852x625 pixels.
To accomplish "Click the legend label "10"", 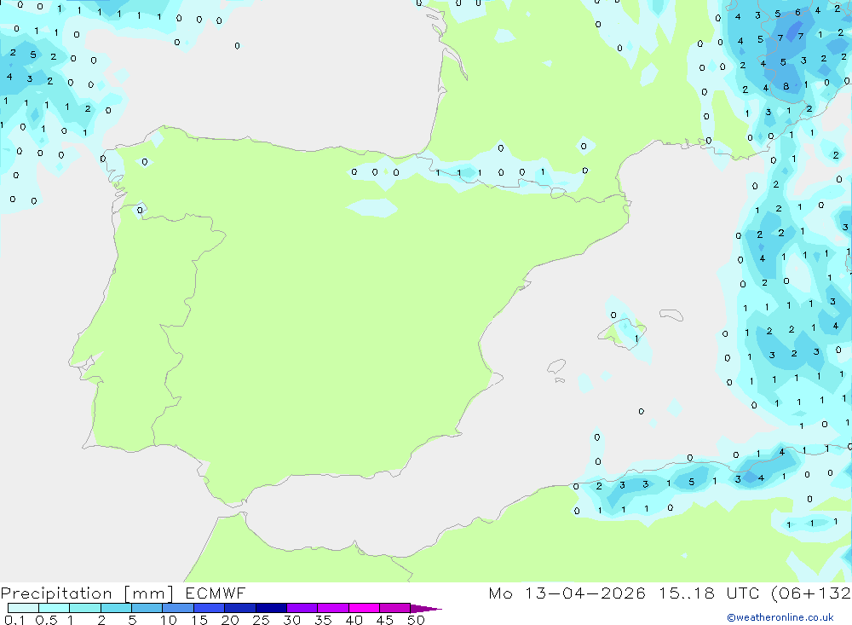I will [169, 620].
